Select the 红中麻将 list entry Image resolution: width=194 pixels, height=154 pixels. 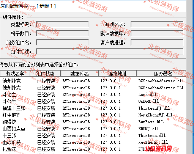[93, 115]
